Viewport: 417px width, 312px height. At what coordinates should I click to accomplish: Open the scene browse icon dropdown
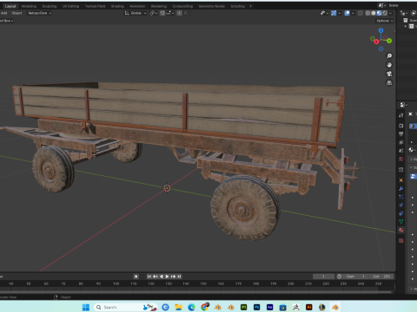pyautogui.click(x=381, y=5)
